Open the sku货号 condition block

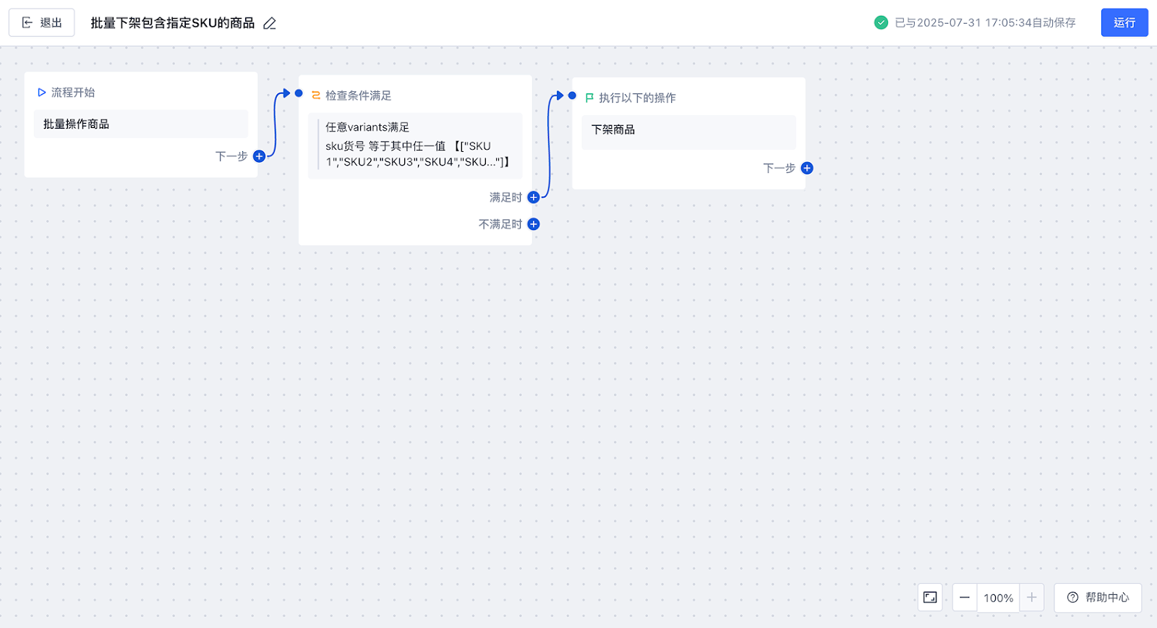pyautogui.click(x=415, y=145)
